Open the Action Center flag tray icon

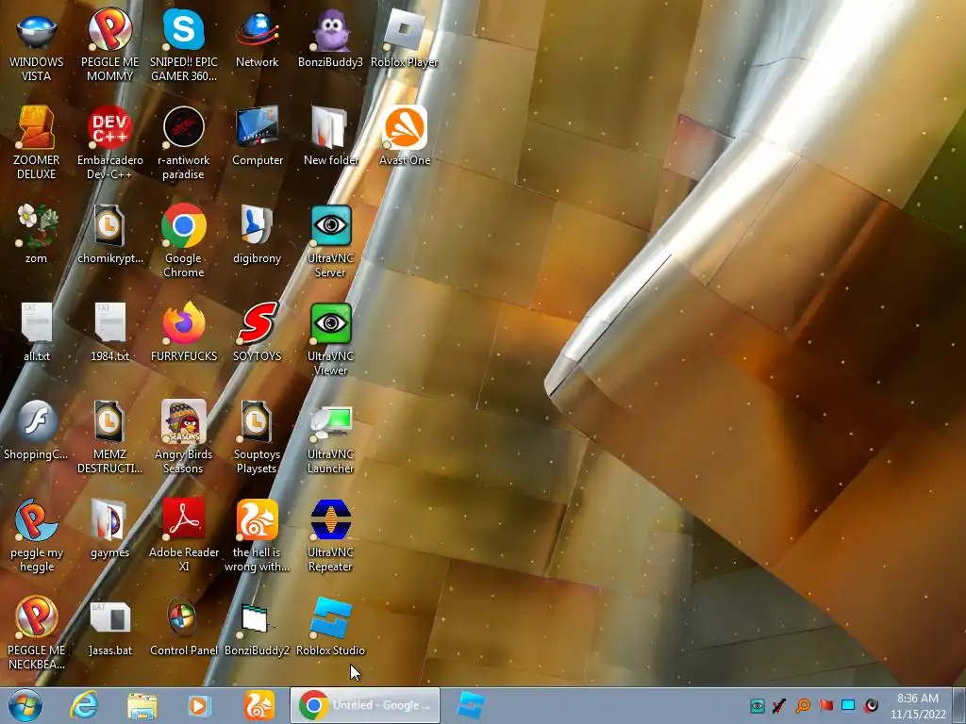pos(825,706)
